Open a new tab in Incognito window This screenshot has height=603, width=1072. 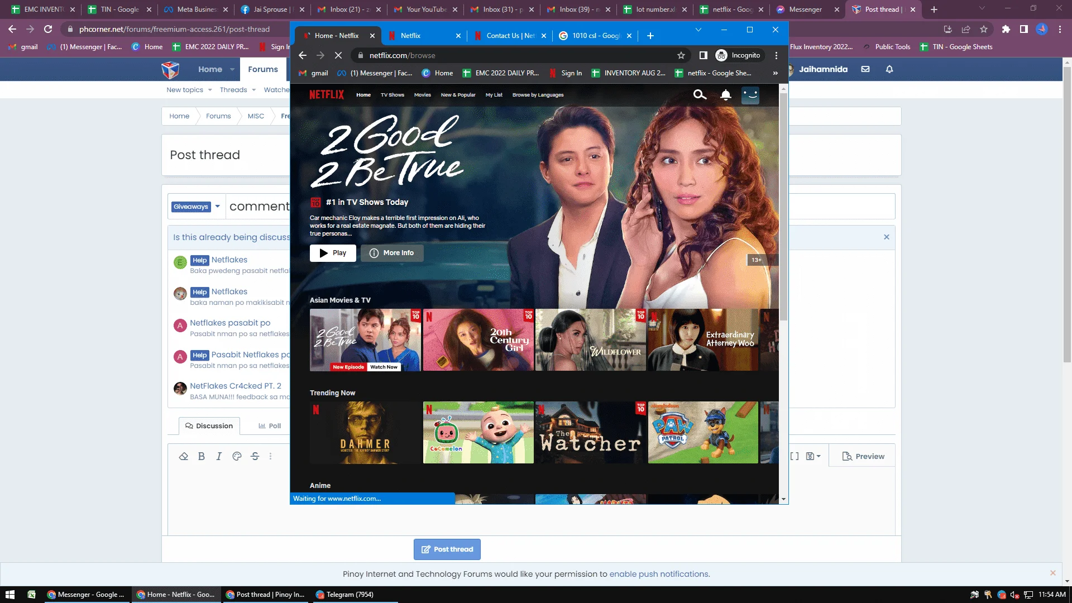point(650,36)
